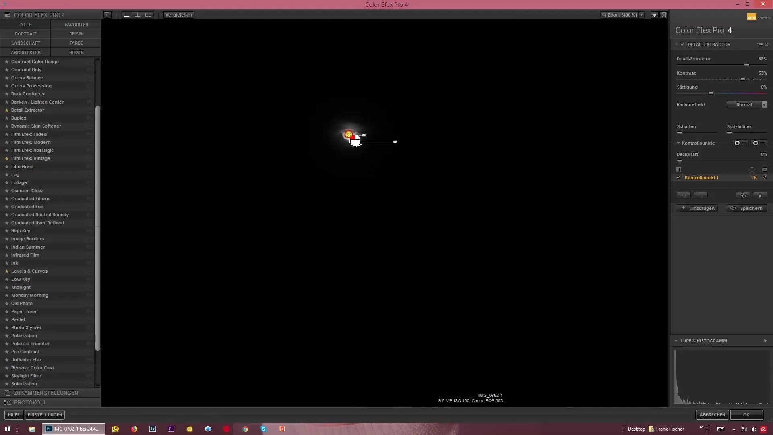Click the Vergleichen compare button
Screen dimensions: 773x435
[x=179, y=15]
